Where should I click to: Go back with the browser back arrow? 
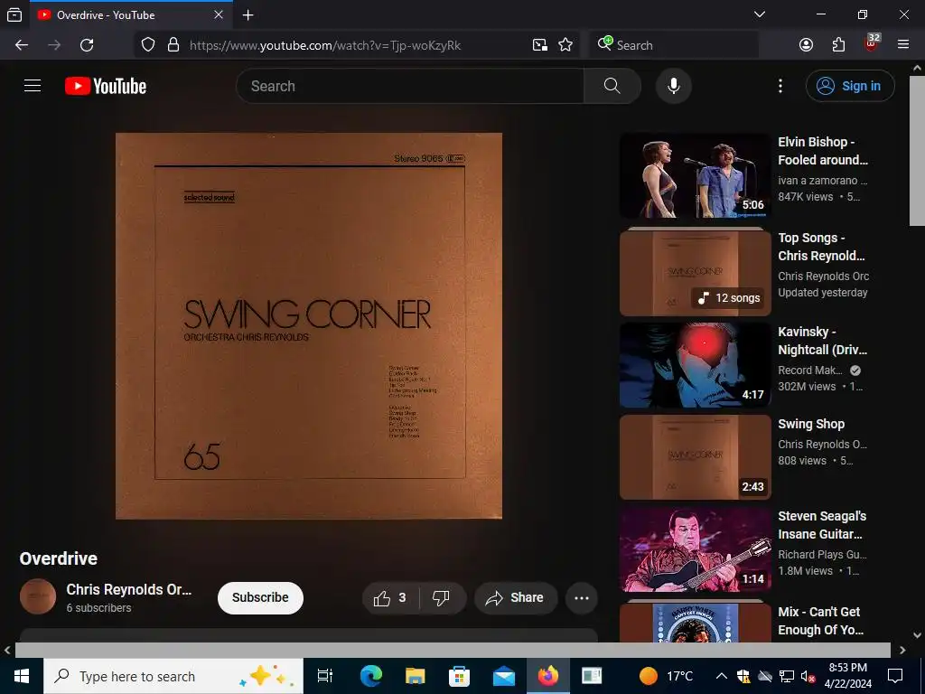(x=22, y=45)
